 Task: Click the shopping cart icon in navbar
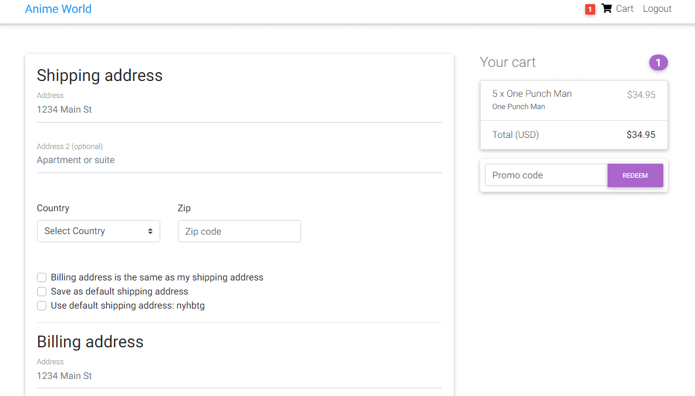[606, 9]
